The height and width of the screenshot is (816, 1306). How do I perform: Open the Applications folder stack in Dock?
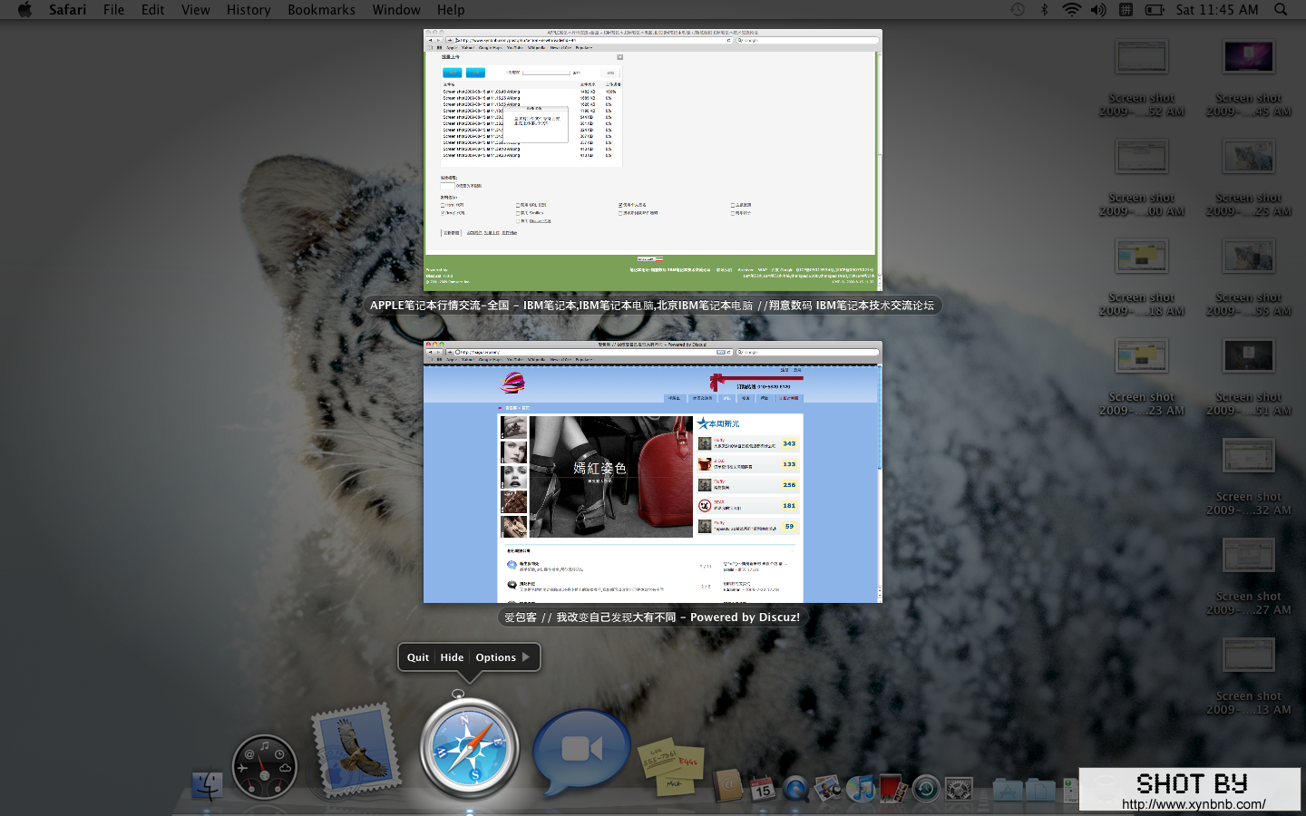click(x=1008, y=789)
